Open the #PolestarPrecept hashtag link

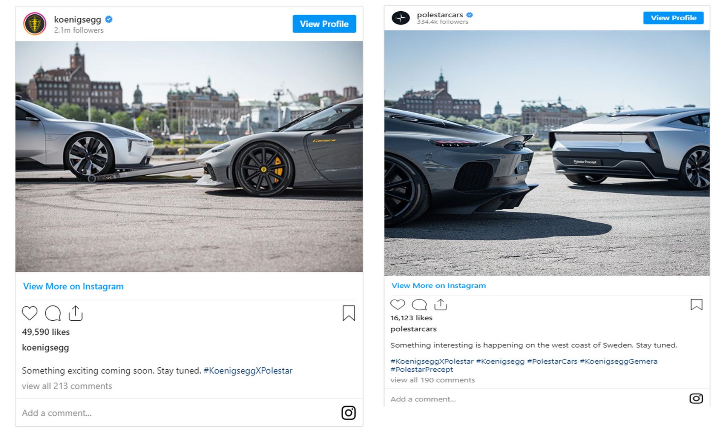(422, 369)
